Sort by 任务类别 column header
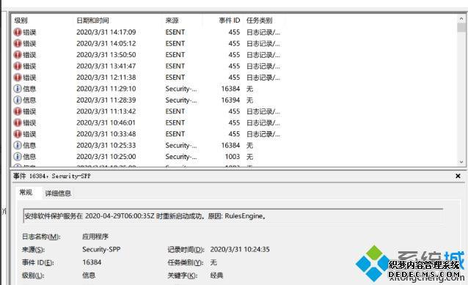 tap(259, 21)
